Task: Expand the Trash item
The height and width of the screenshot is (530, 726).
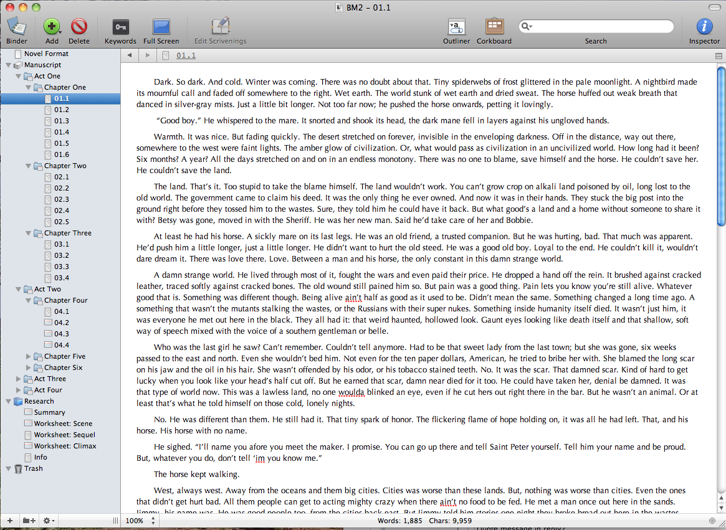Action: [x=8, y=468]
